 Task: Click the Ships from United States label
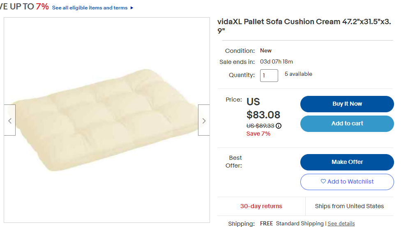[349, 206]
